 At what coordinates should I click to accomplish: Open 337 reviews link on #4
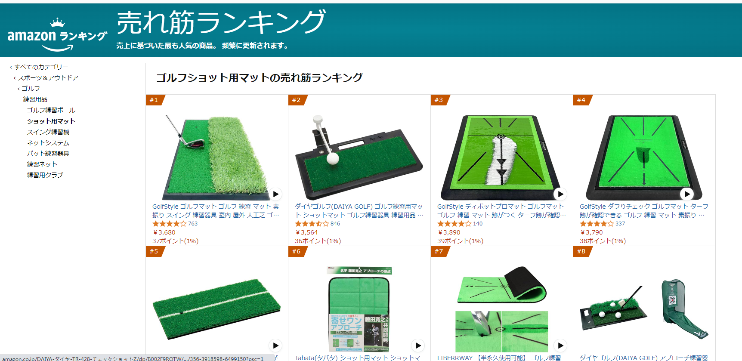[x=620, y=224]
